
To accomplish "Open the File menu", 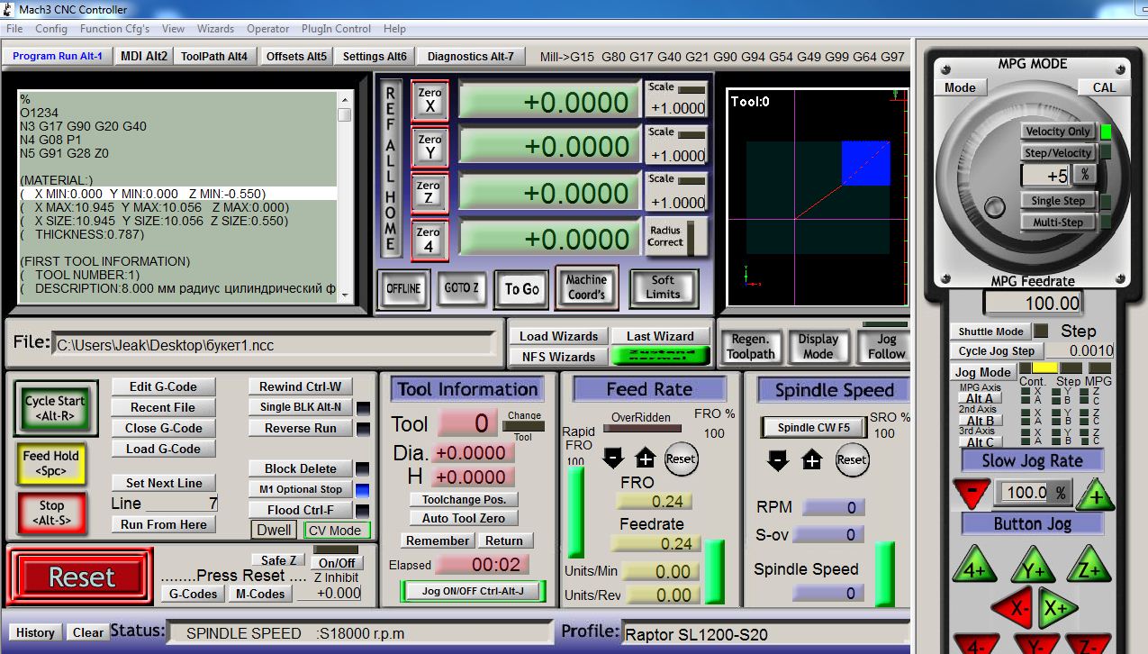I will pos(14,29).
